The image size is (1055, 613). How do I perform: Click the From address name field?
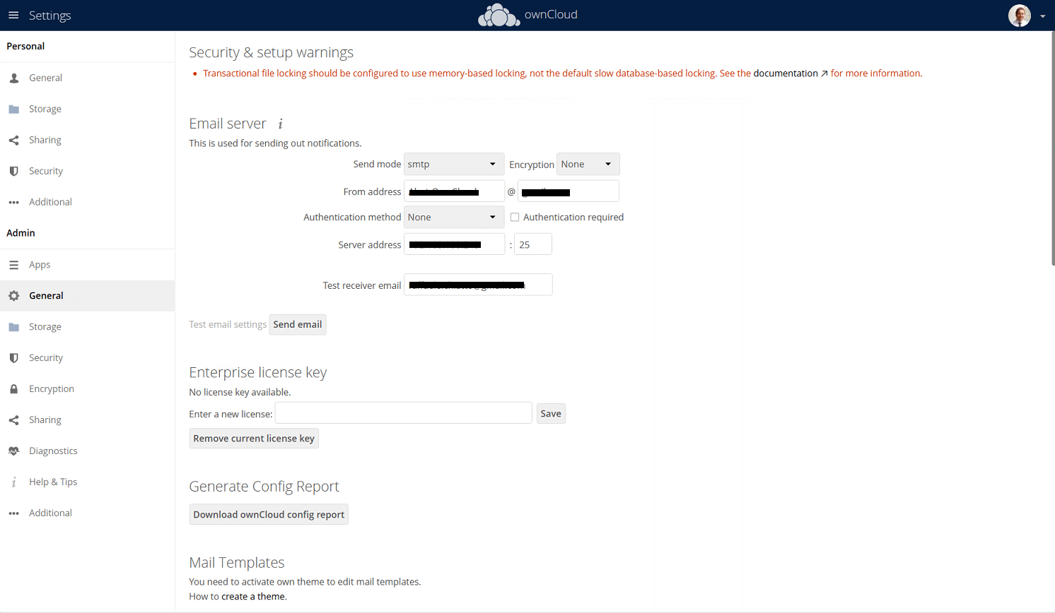coord(454,191)
